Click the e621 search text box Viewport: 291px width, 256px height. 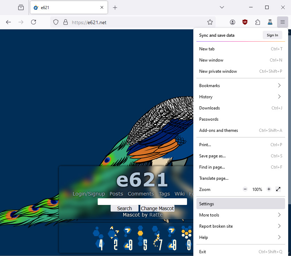tap(142, 201)
